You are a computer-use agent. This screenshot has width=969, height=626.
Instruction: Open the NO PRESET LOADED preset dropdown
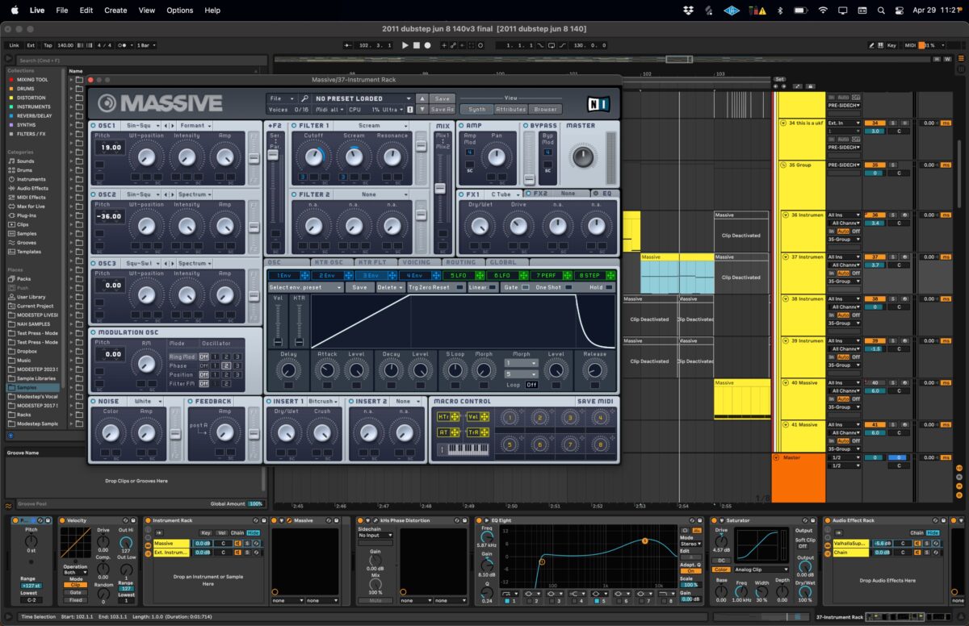(x=364, y=98)
